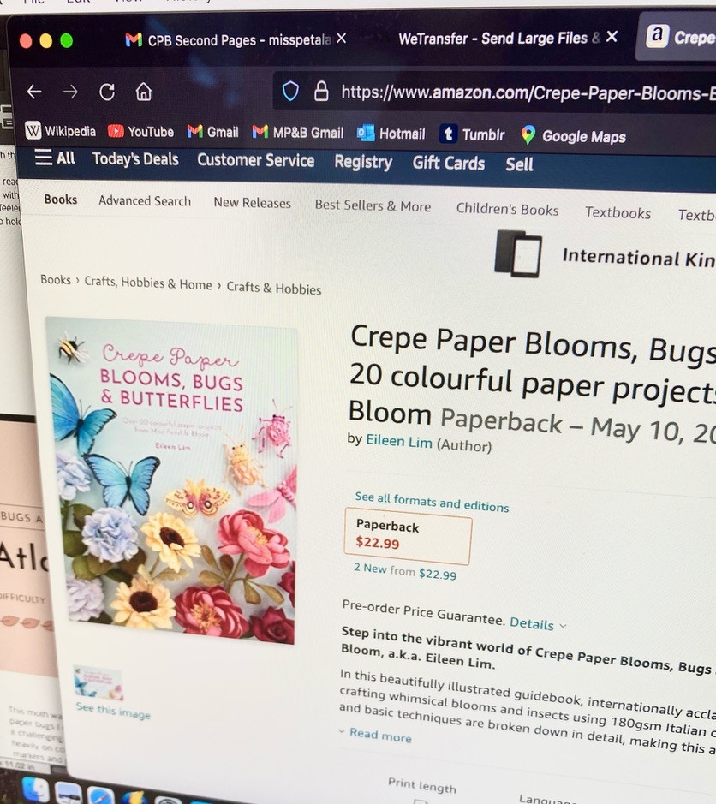Open the Tumblr bookmark
The image size is (716, 804).
pos(473,134)
